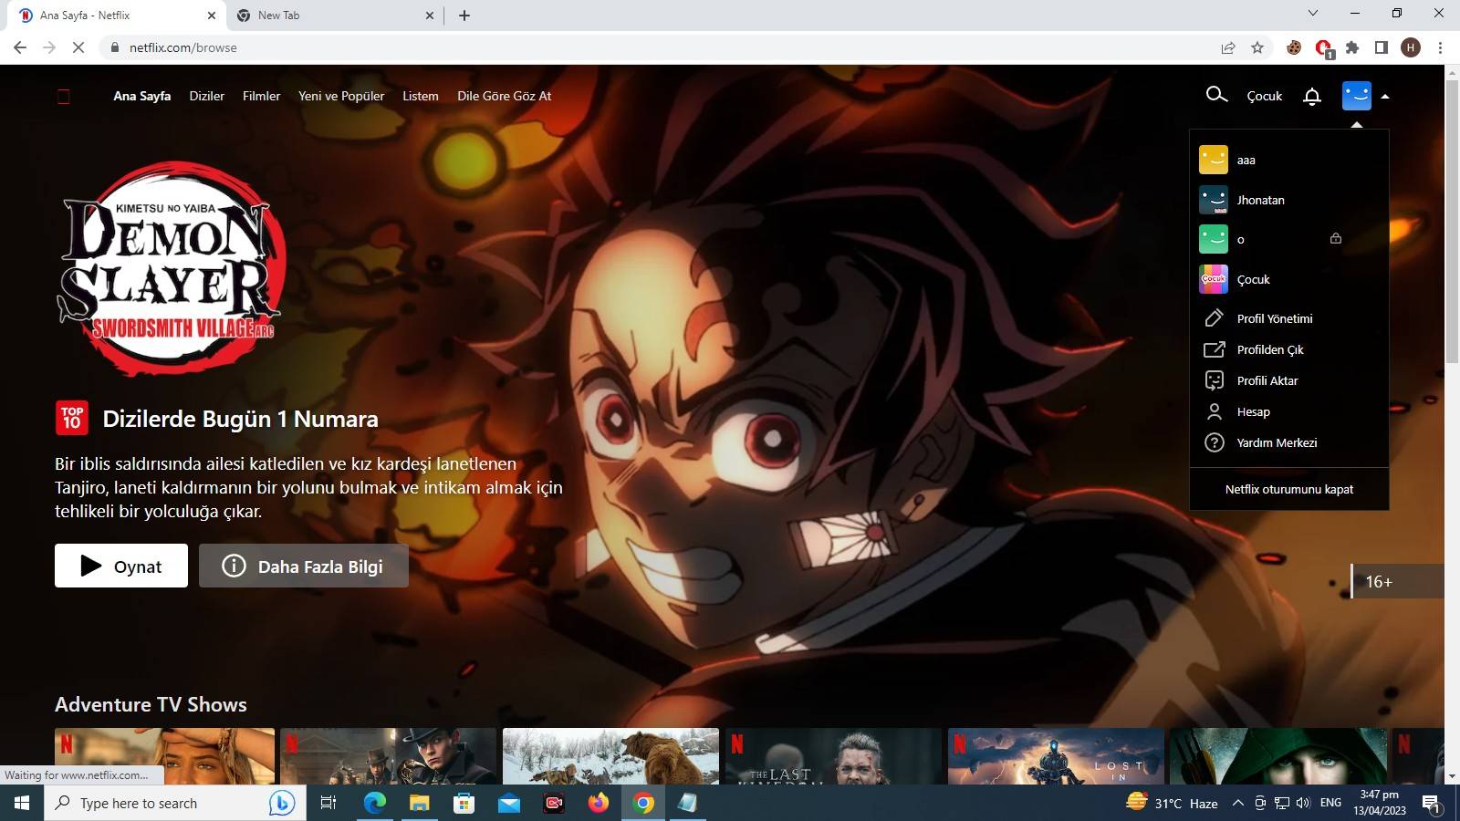Click the Çocuk link in header
Screen dimensions: 1460x821
coord(1265,96)
